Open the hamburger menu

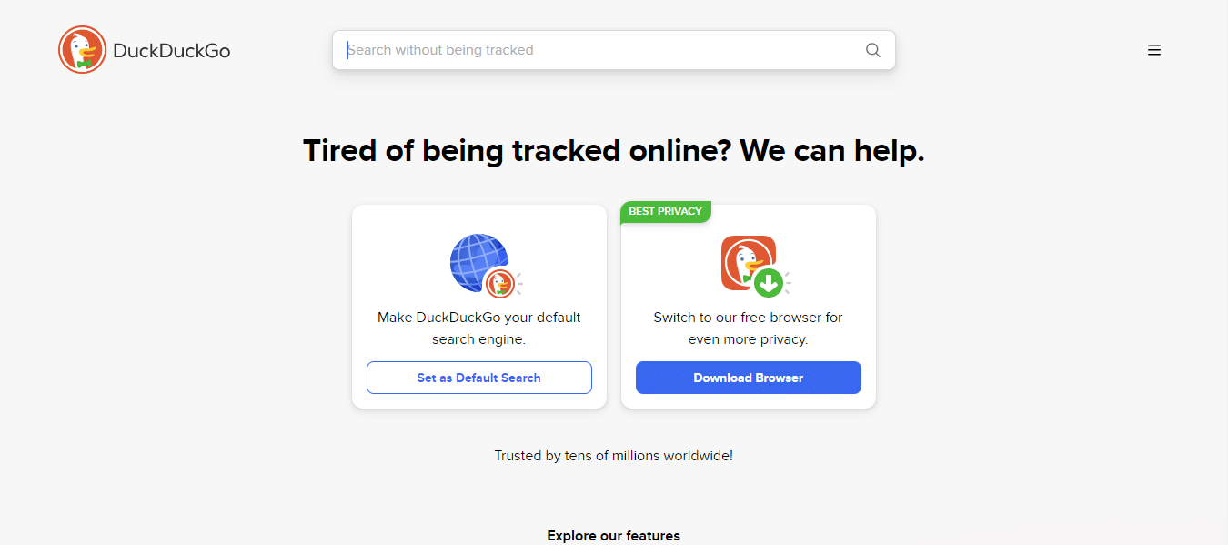(x=1153, y=50)
